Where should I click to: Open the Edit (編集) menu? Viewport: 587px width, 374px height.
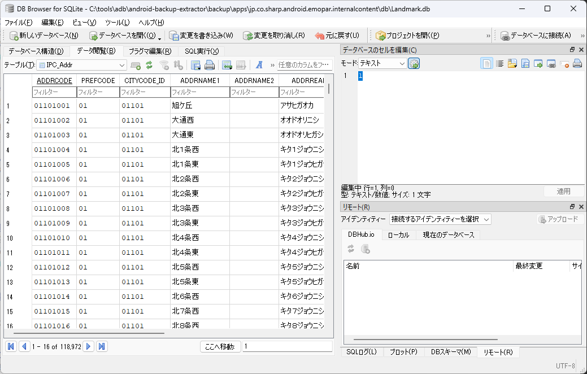coord(53,23)
